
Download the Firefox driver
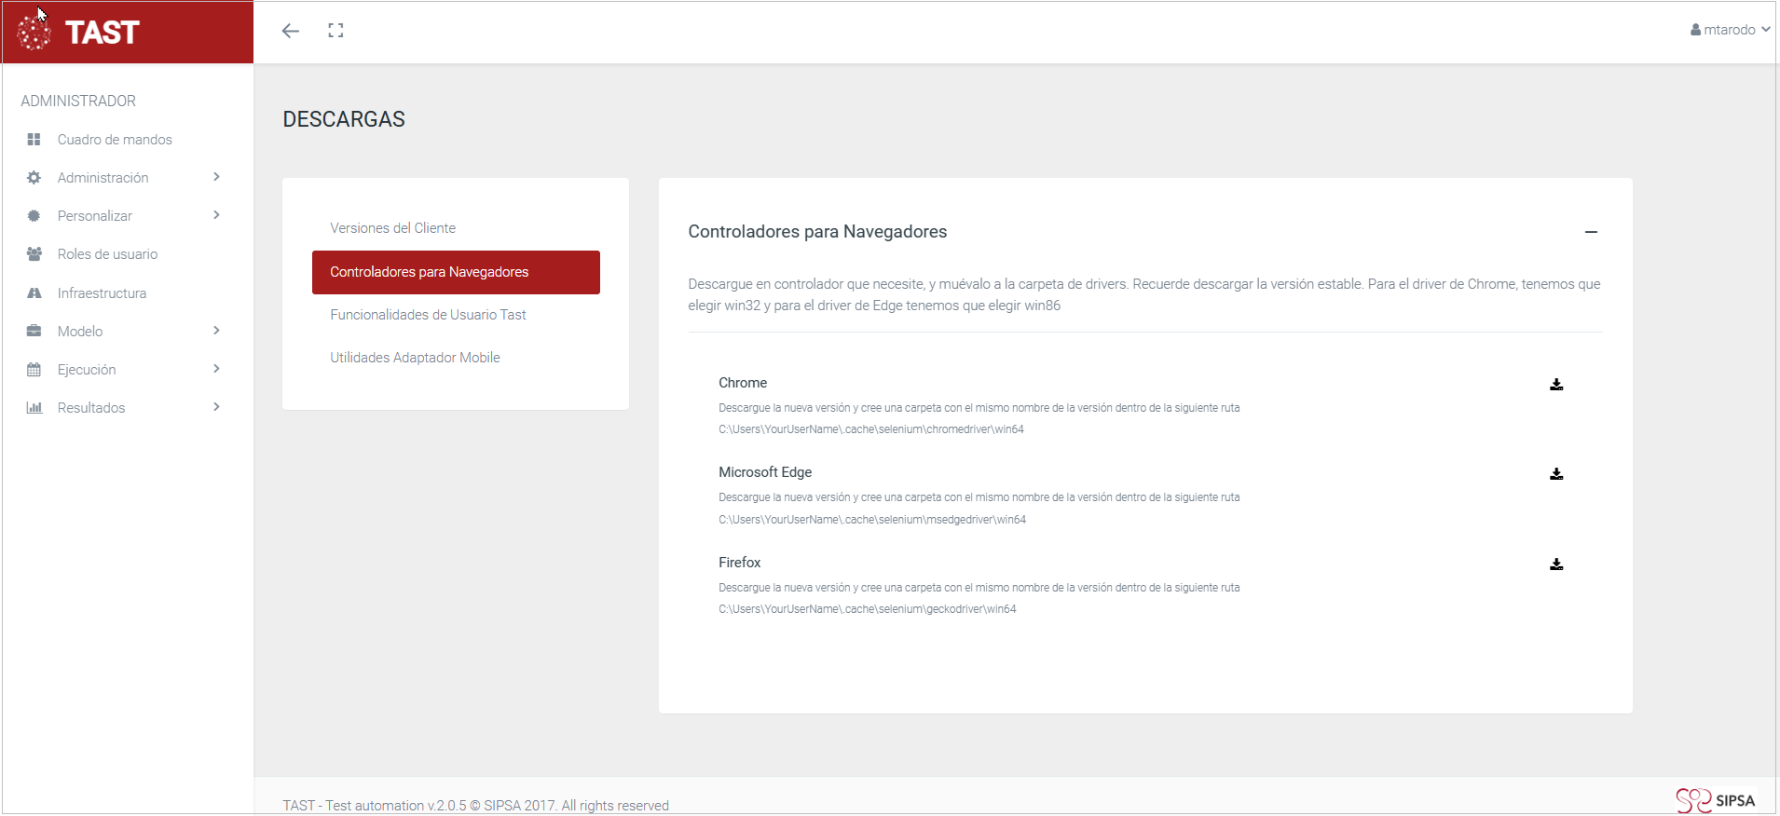1555,564
